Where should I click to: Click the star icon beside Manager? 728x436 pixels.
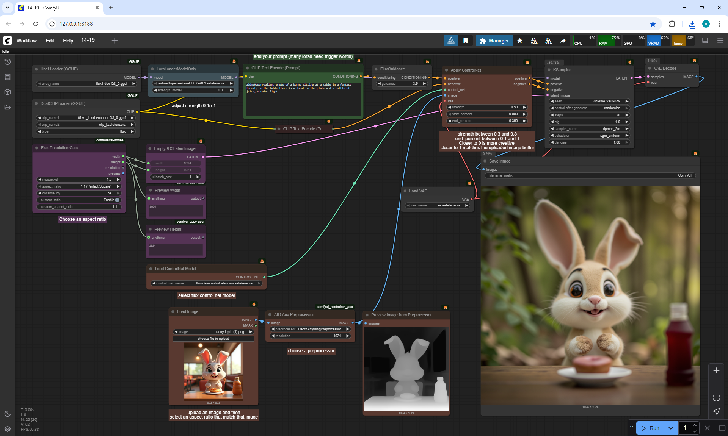click(x=520, y=41)
